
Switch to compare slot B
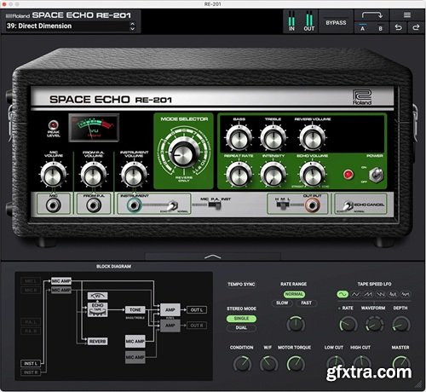(x=380, y=28)
